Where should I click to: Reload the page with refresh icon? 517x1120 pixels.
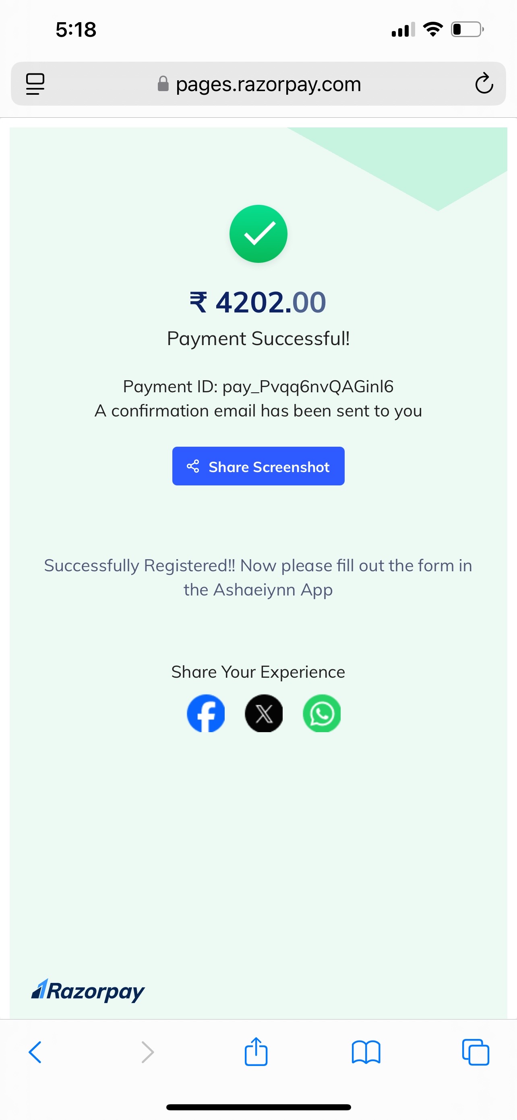(484, 84)
